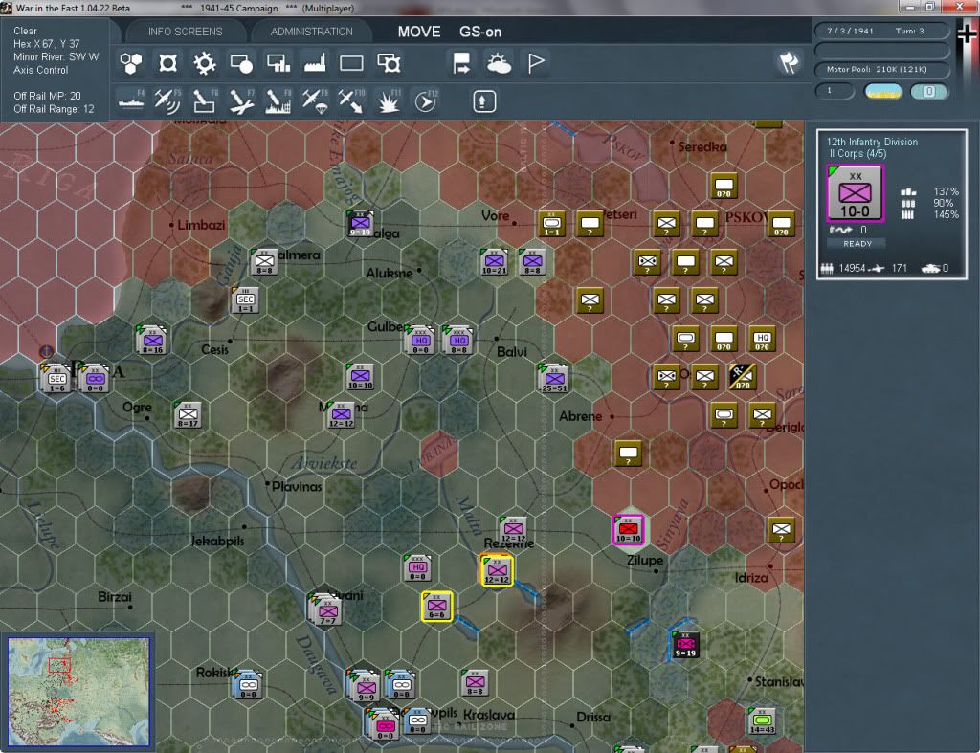
Task: Select the F4 naval ship mode
Action: 131,100
